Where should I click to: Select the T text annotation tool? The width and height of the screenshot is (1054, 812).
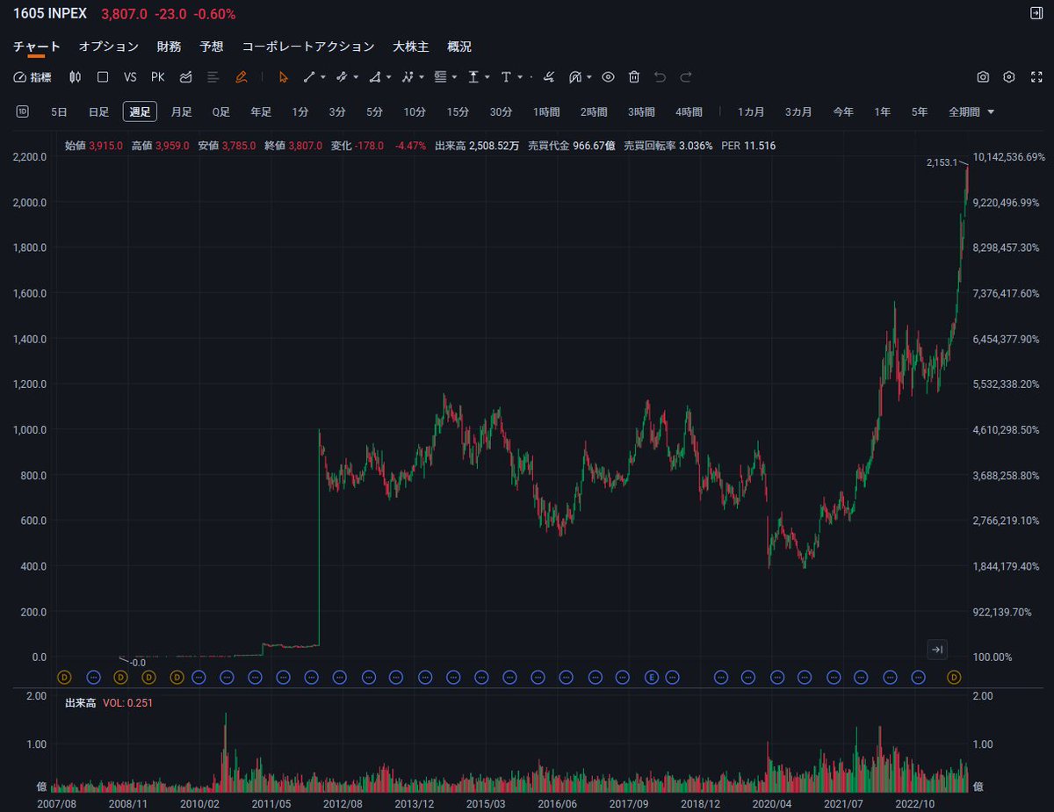506,77
